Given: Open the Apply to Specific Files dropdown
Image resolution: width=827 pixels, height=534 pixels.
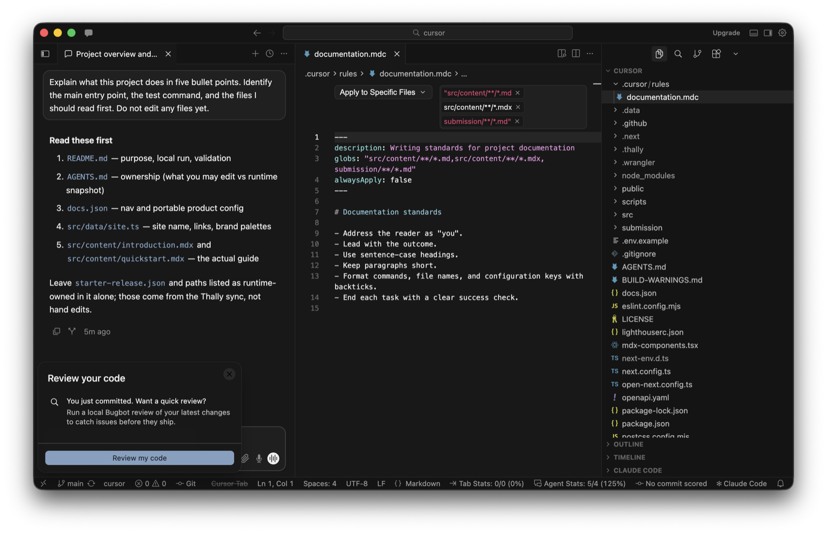Looking at the screenshot, I should 382,92.
